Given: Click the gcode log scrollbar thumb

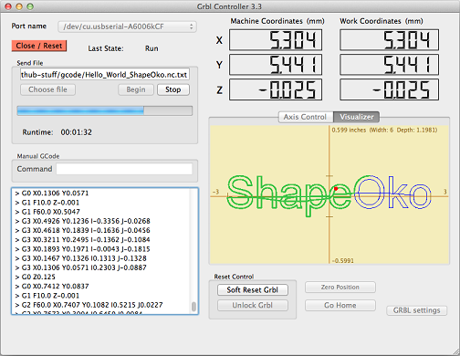Looking at the screenshot, I should click(193, 307).
